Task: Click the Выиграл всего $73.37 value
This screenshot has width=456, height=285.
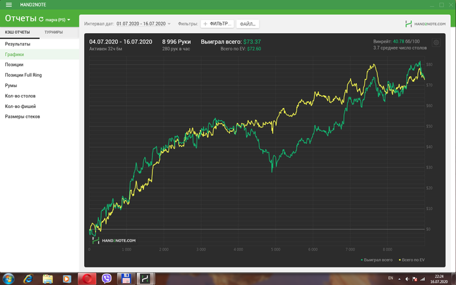Action: coord(252,42)
